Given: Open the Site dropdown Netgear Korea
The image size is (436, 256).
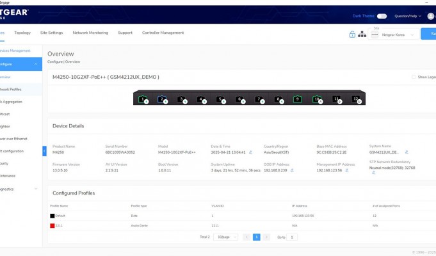Looking at the screenshot, I should tap(394, 35).
